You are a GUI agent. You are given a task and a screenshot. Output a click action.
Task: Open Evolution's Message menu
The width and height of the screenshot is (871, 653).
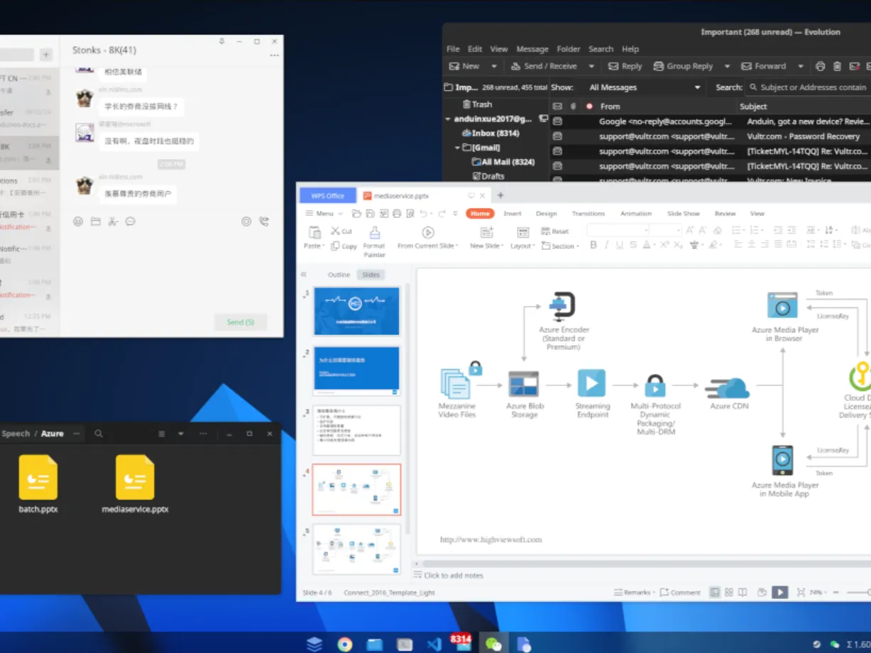point(532,48)
